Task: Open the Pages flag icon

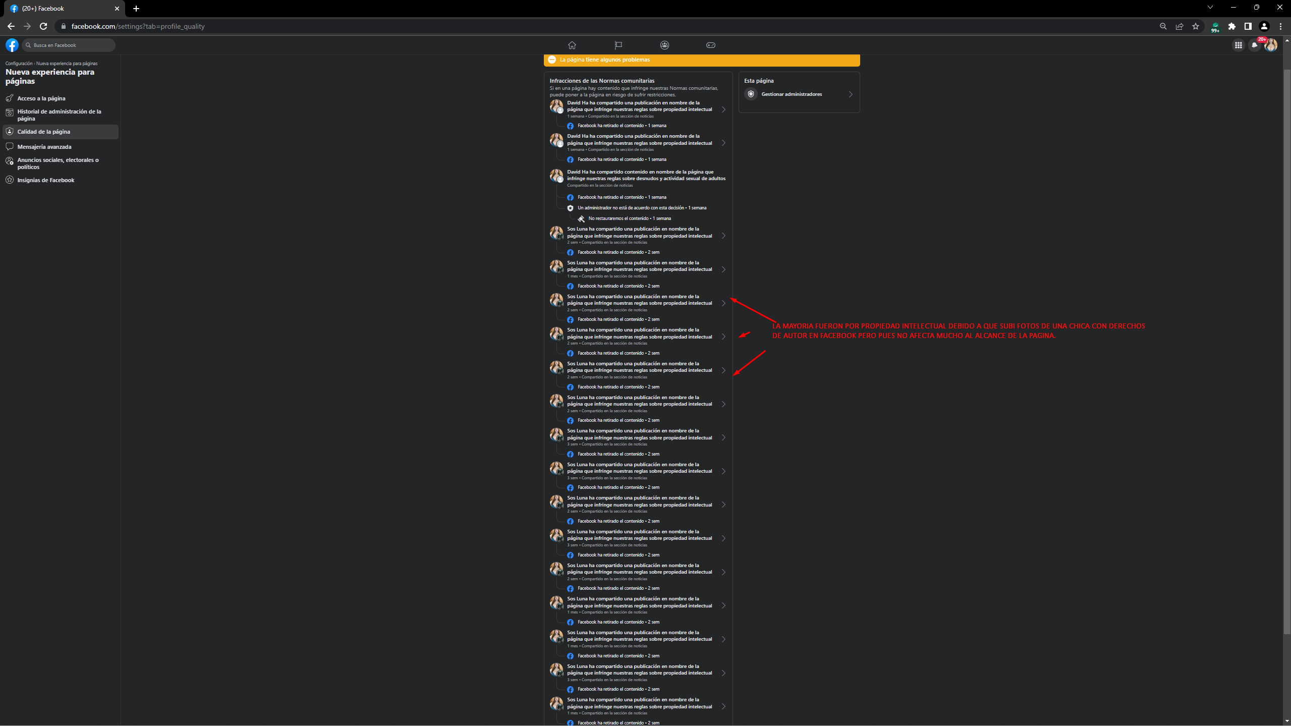Action: (618, 45)
